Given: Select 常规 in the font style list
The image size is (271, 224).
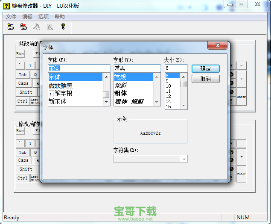Looking at the screenshot, I should coord(134,77).
